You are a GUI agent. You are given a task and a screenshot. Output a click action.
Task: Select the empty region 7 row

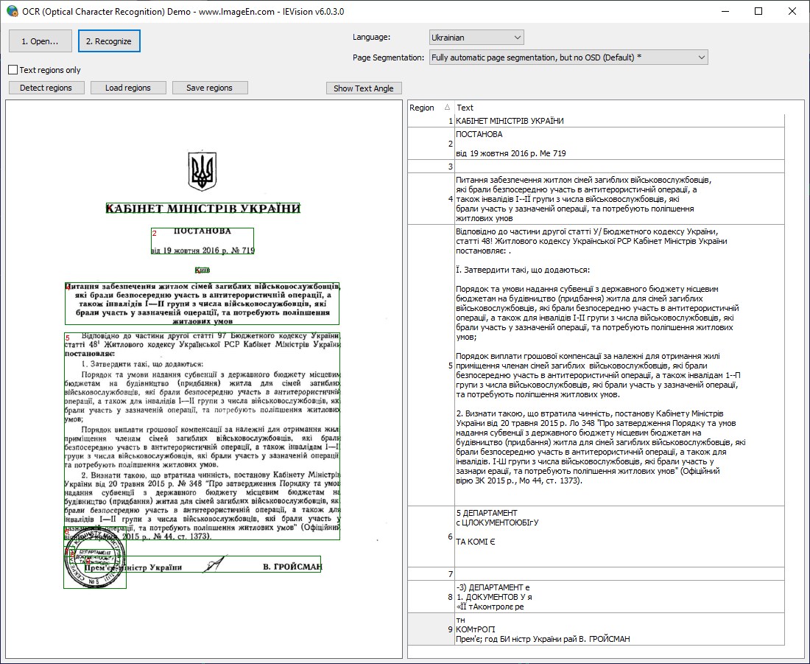pos(596,574)
